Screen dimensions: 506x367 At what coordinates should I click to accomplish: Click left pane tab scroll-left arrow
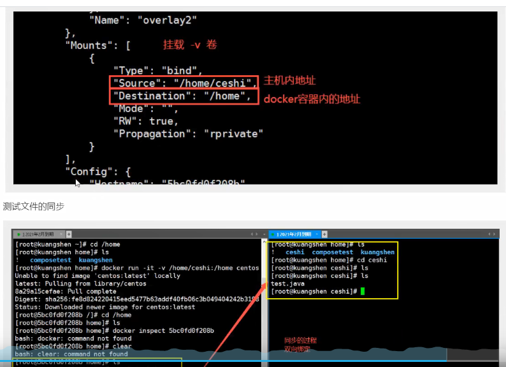click(252, 234)
